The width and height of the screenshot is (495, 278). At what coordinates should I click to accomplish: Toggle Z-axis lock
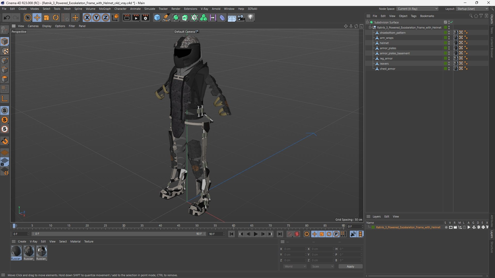106,18
